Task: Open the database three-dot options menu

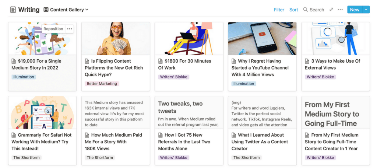Action: [x=340, y=10]
